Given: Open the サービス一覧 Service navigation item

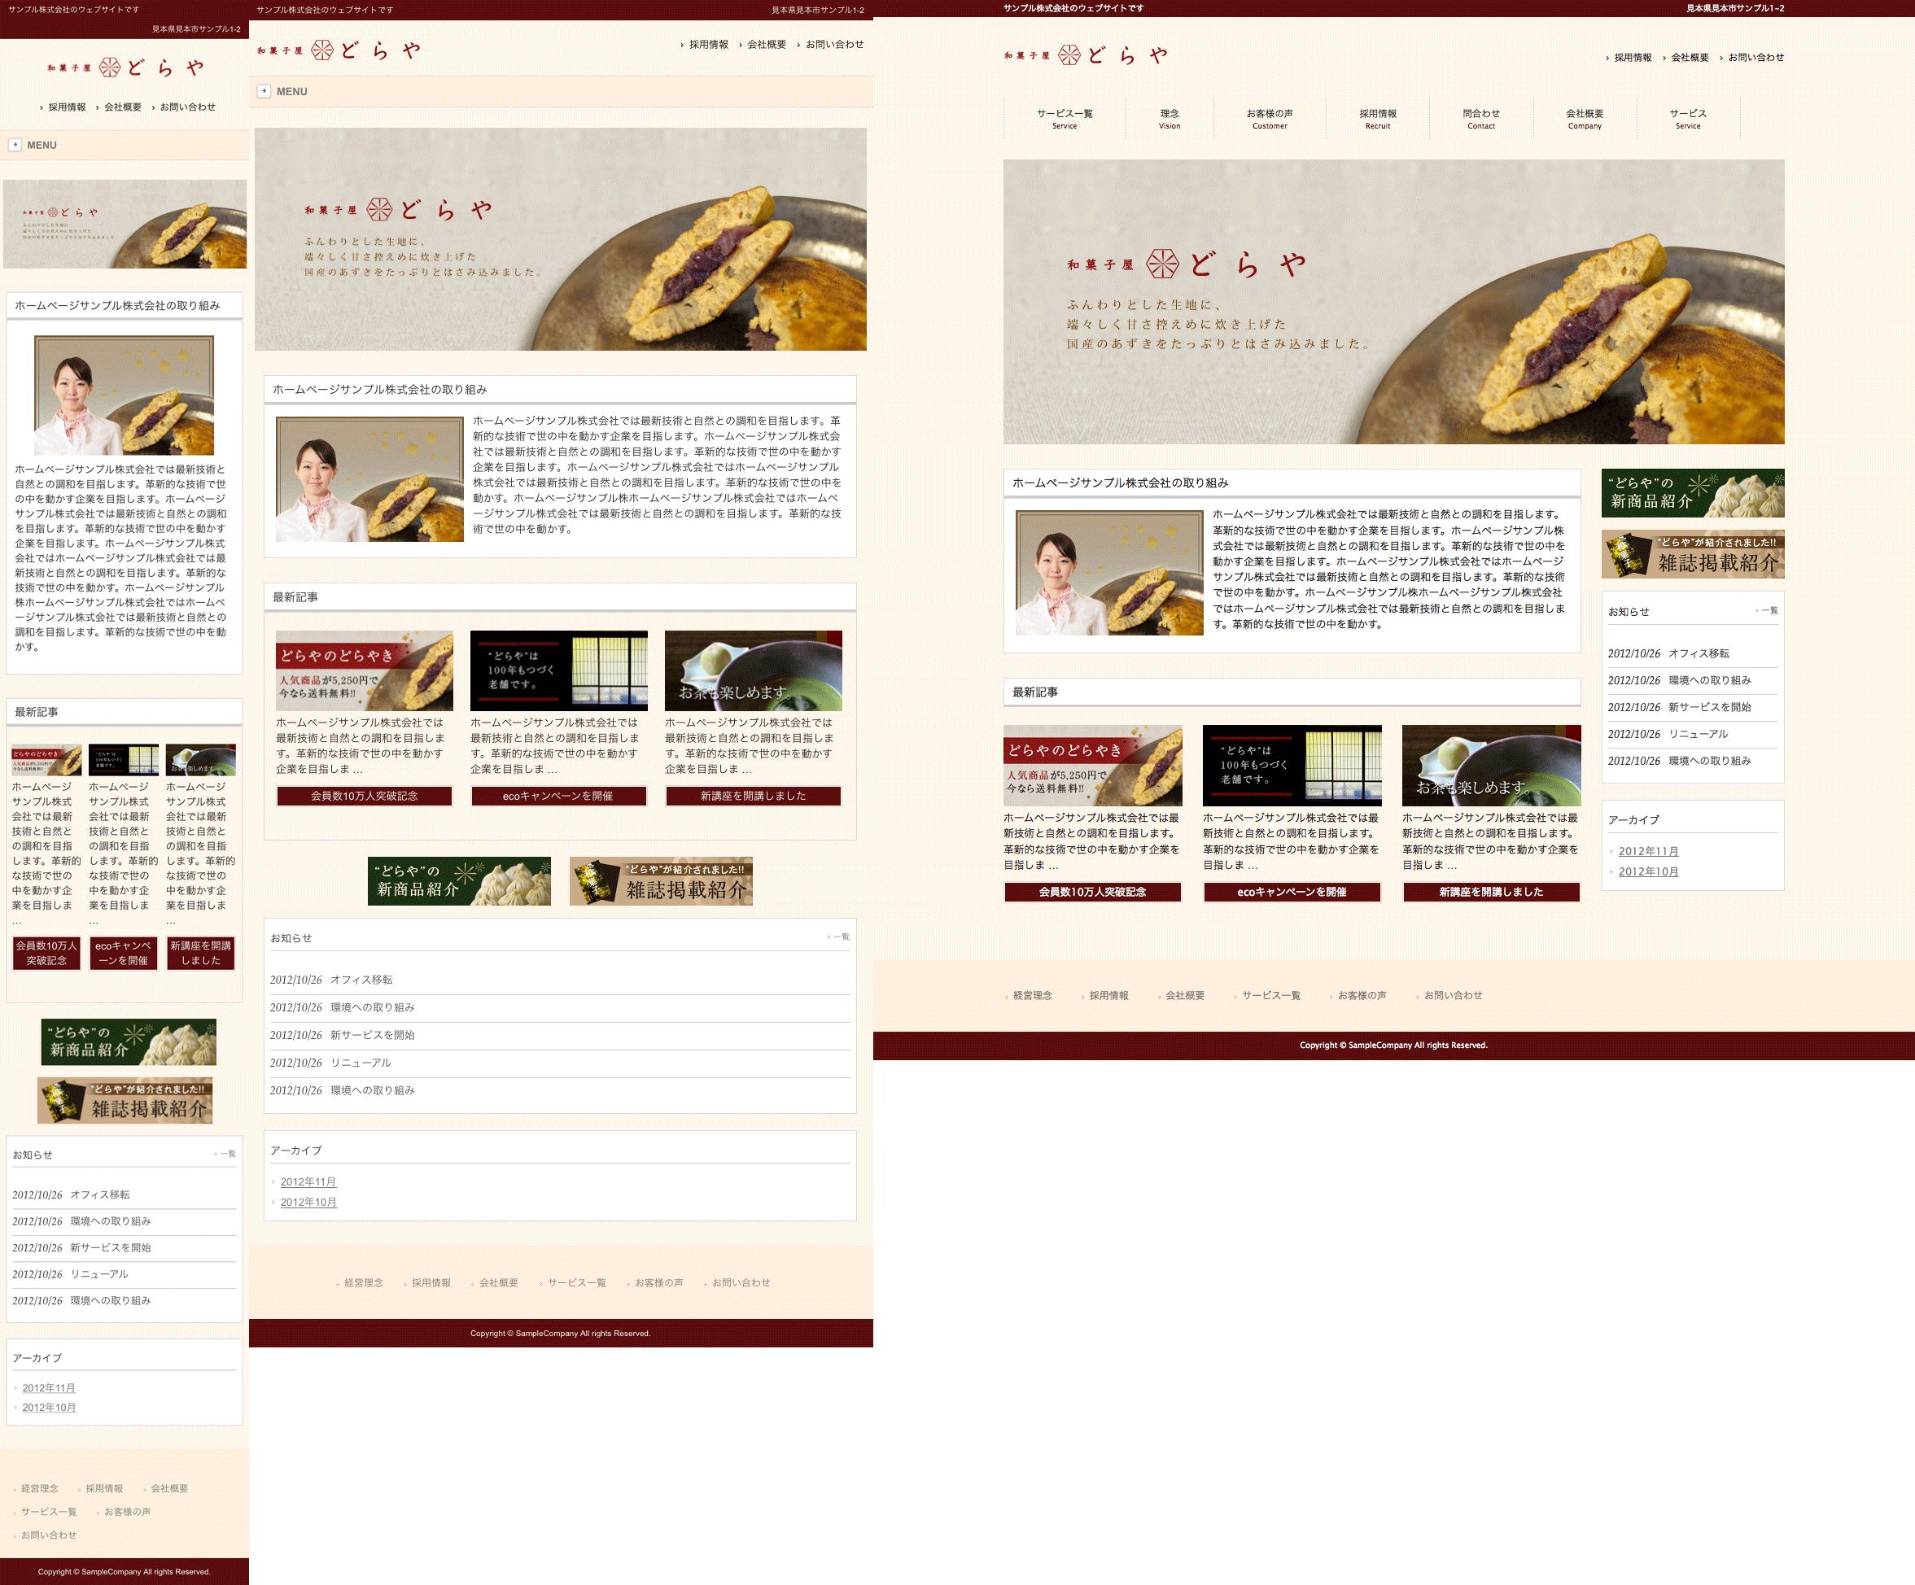Looking at the screenshot, I should point(1065,119).
